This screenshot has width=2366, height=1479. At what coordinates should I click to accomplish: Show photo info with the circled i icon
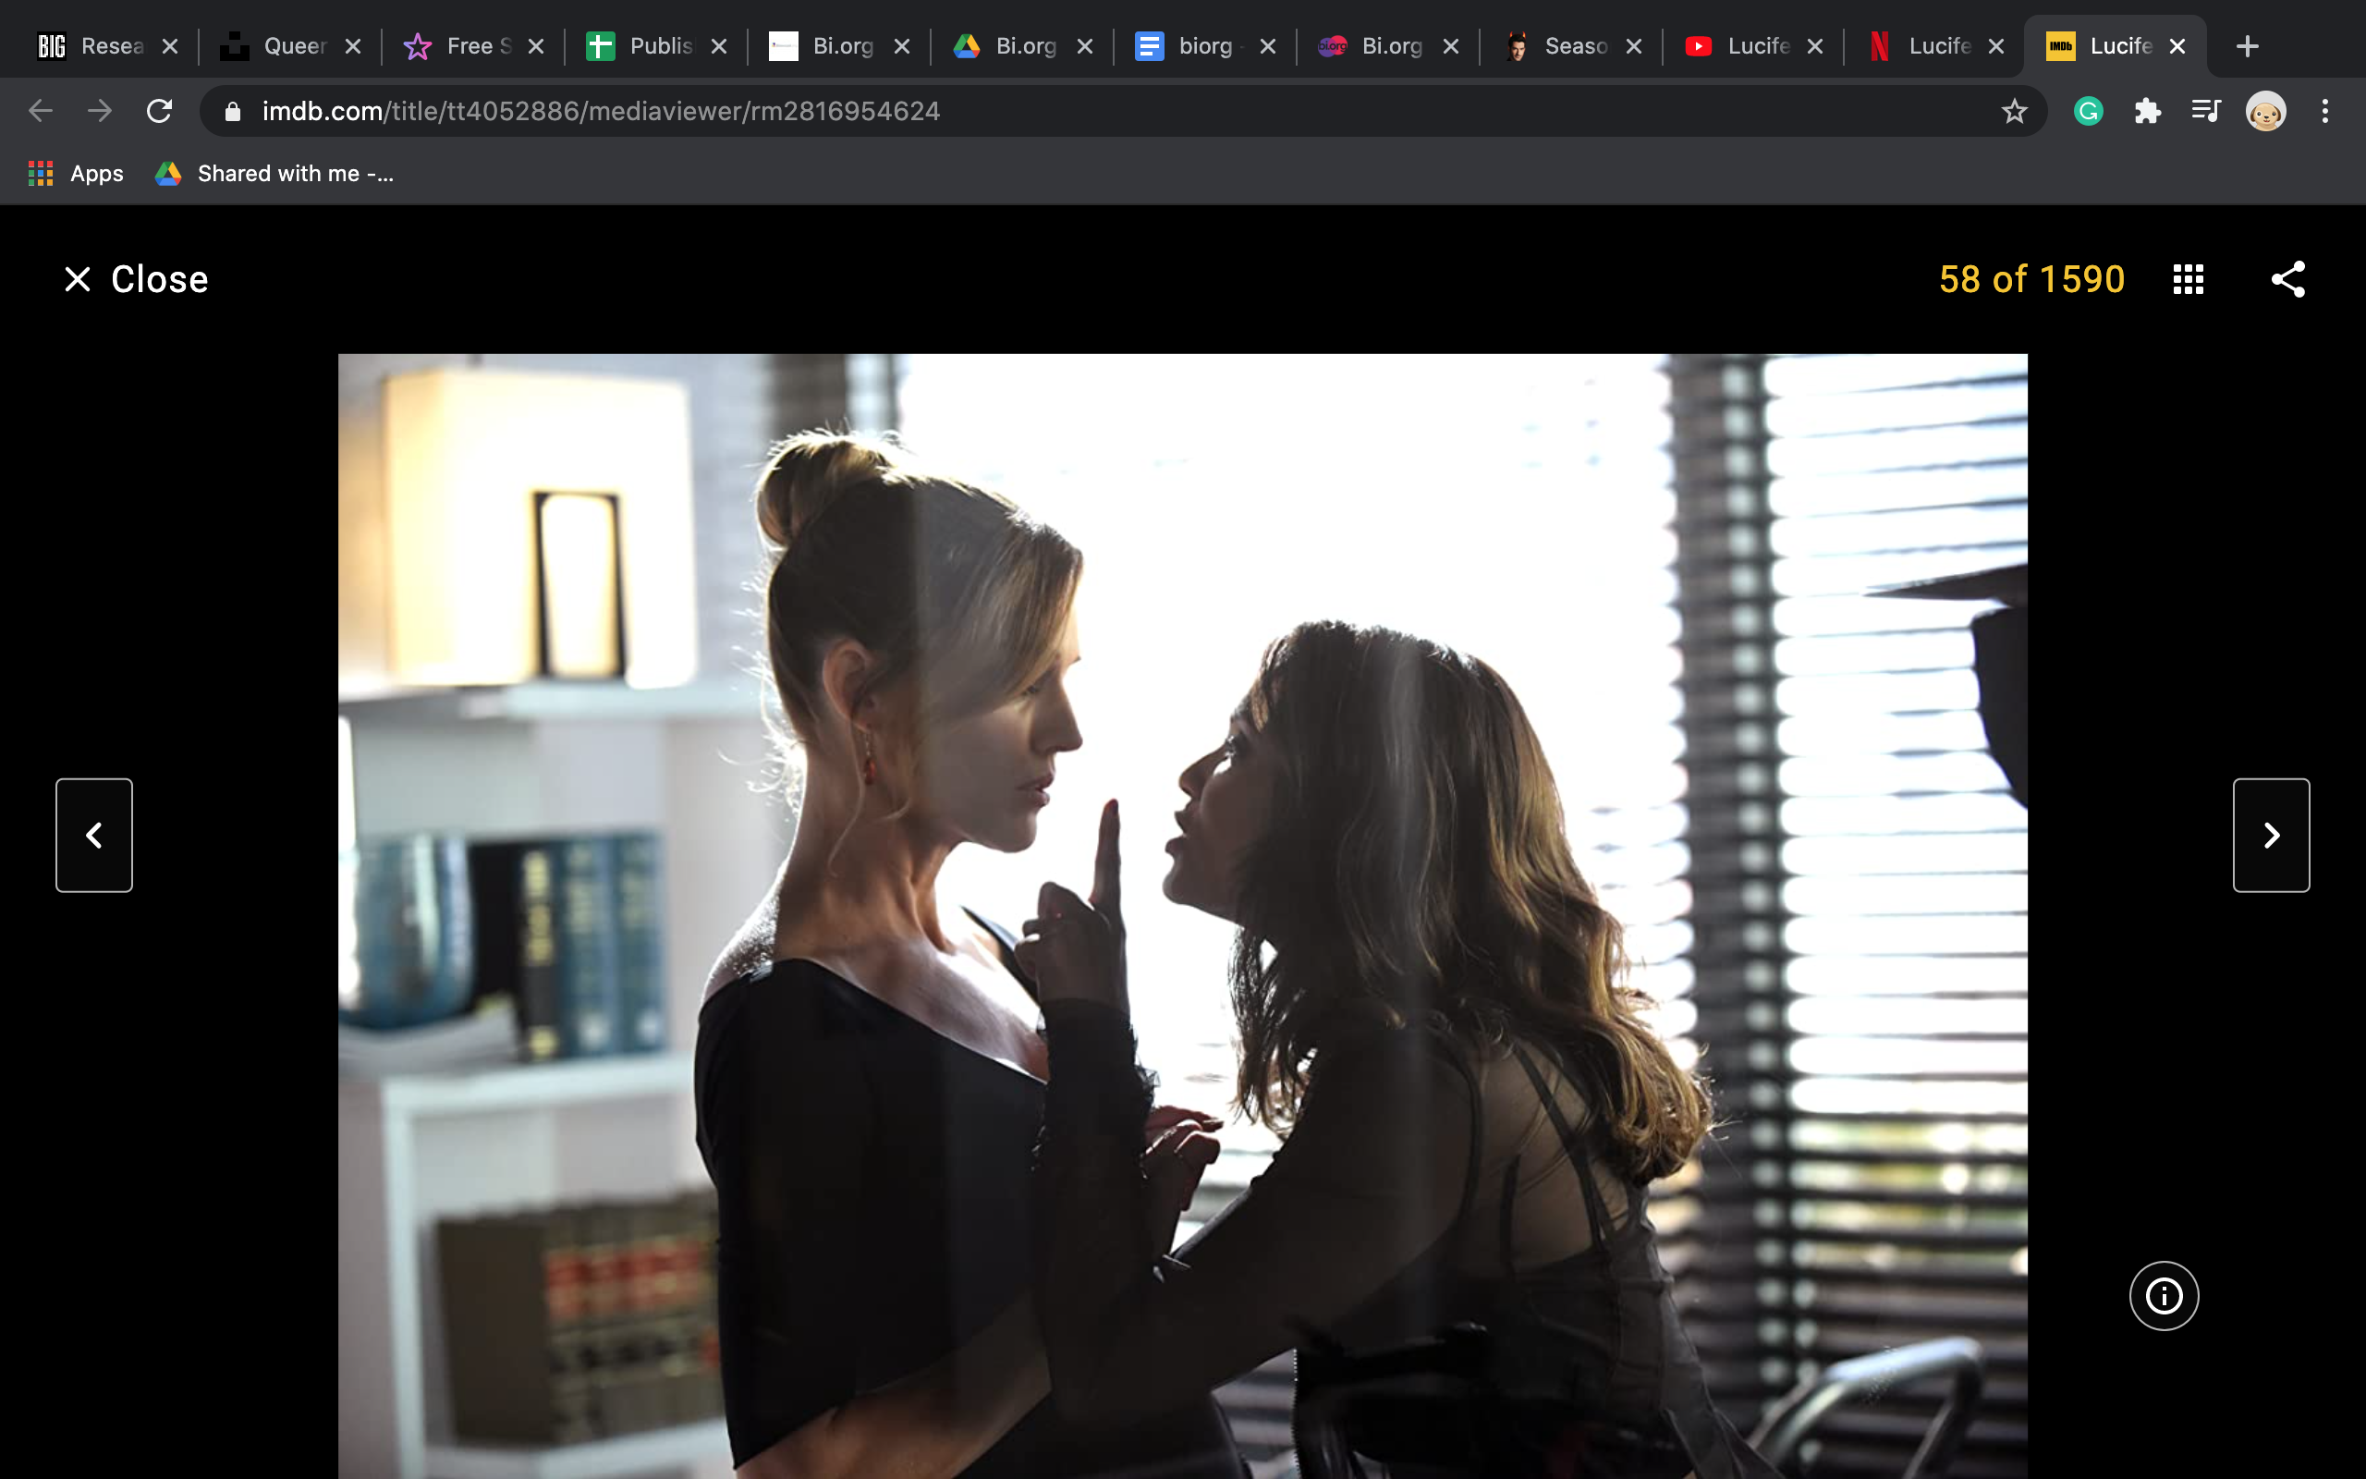2163,1296
